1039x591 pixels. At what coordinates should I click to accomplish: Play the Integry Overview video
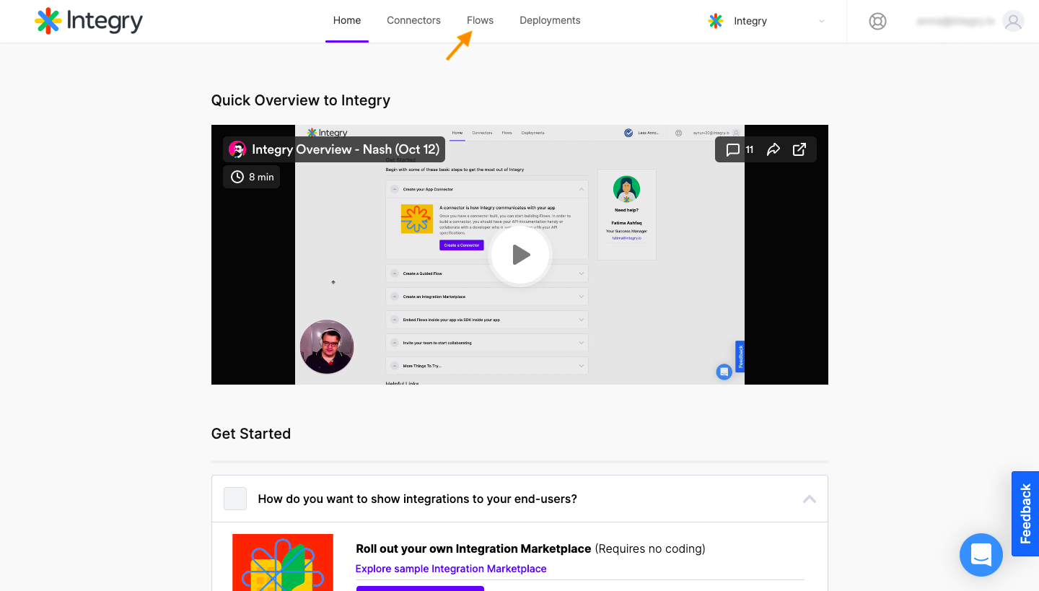pyautogui.click(x=520, y=255)
